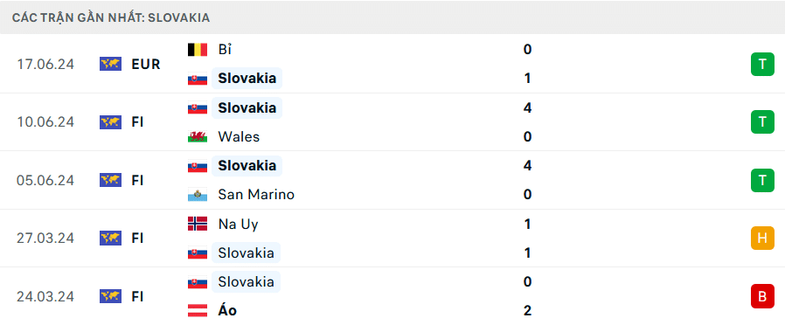Click the Austria flag beside Áo
This screenshot has height=325, width=785.
(x=198, y=310)
